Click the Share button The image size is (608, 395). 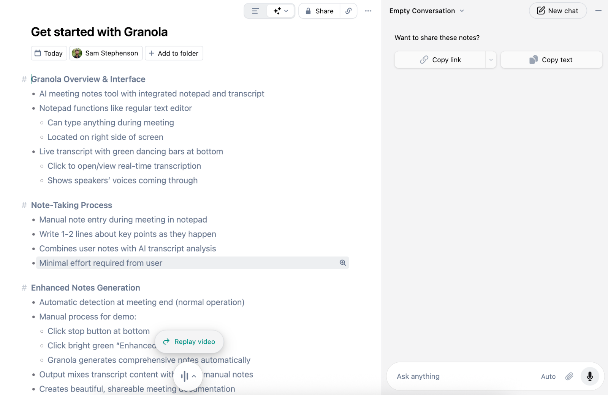(x=320, y=11)
